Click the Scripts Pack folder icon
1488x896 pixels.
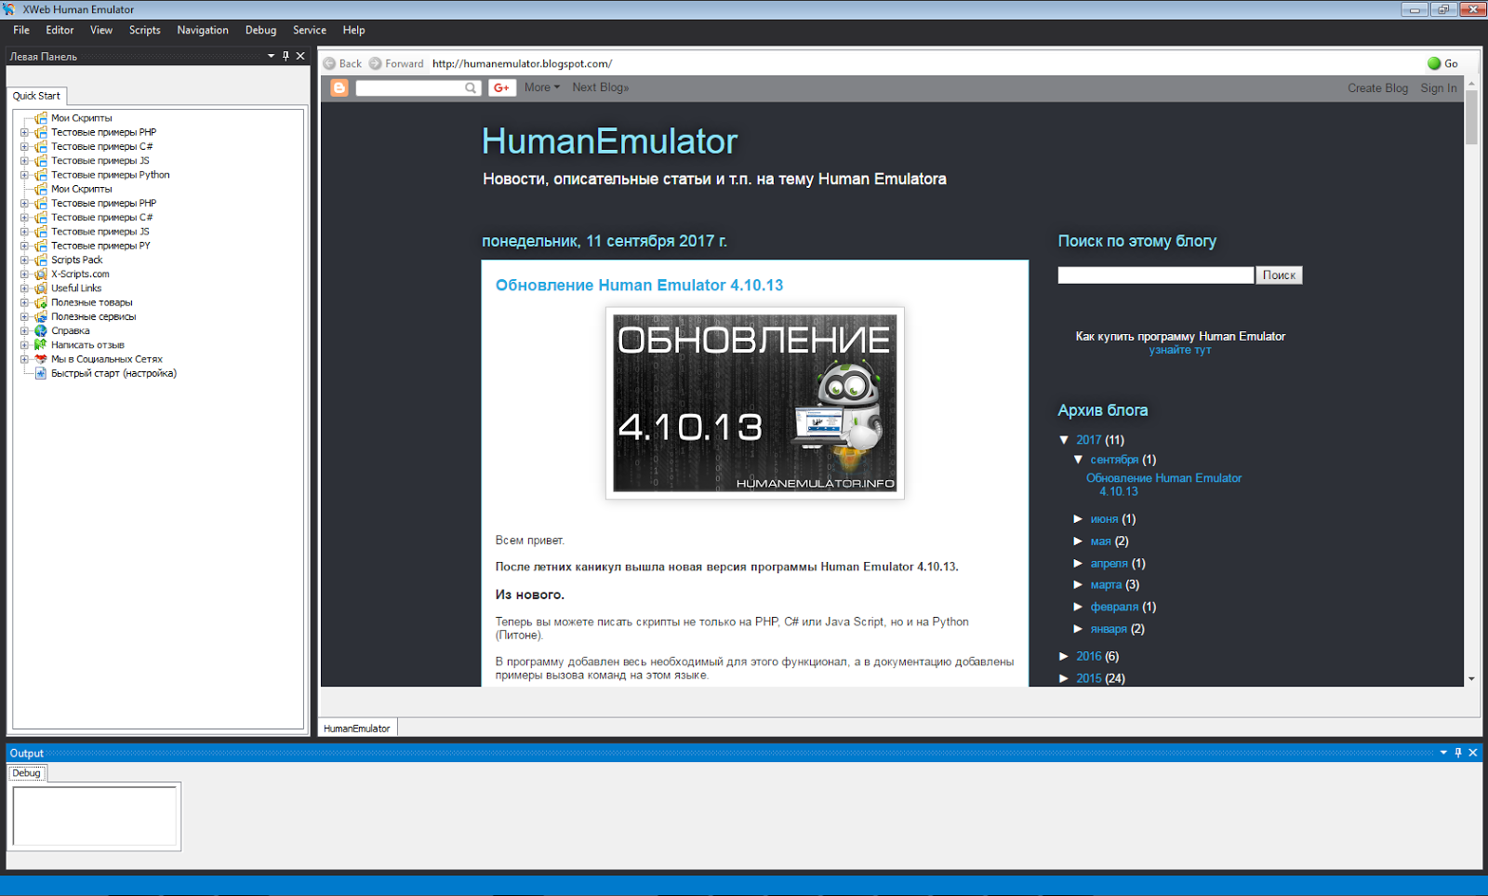click(x=41, y=260)
